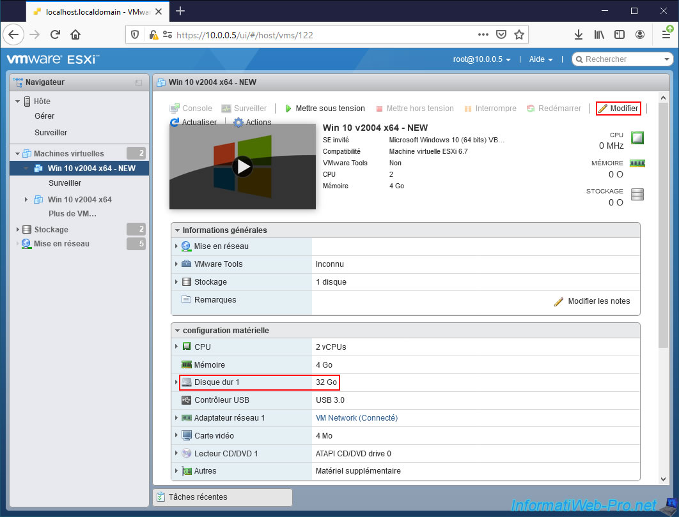The height and width of the screenshot is (517, 679).
Task: Click the vertical scrollbar down arrow
Action: tap(664, 479)
